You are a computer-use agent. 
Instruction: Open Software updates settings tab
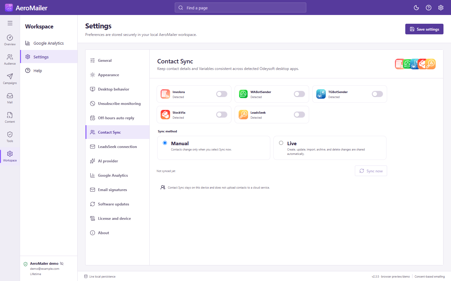(117, 204)
